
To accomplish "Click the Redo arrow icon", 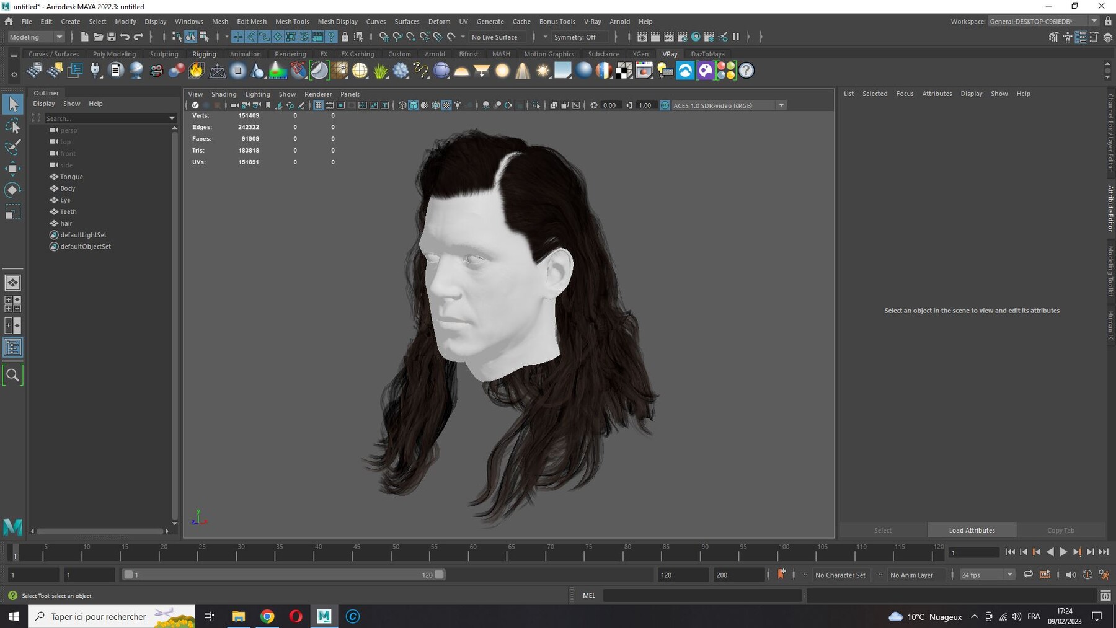I will pos(139,37).
